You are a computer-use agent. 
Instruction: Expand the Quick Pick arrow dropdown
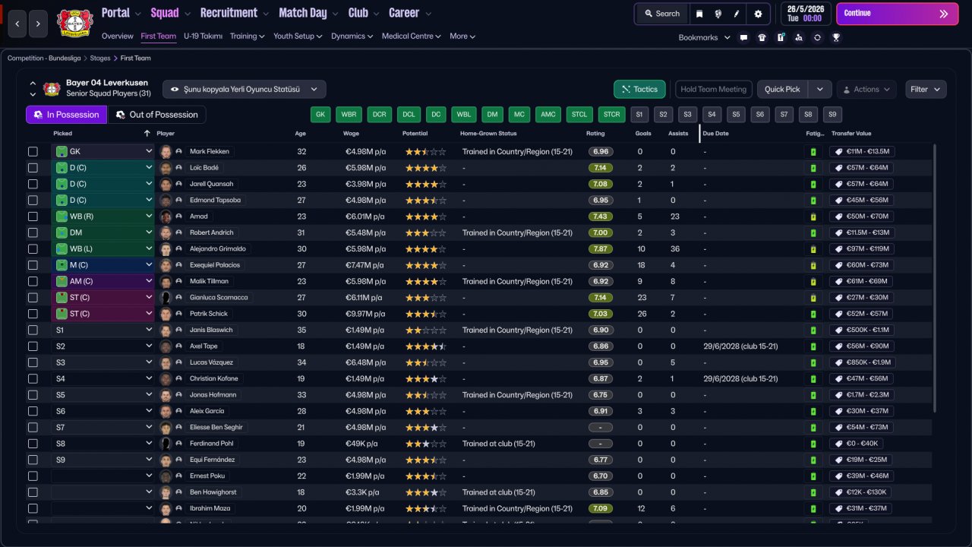point(820,89)
